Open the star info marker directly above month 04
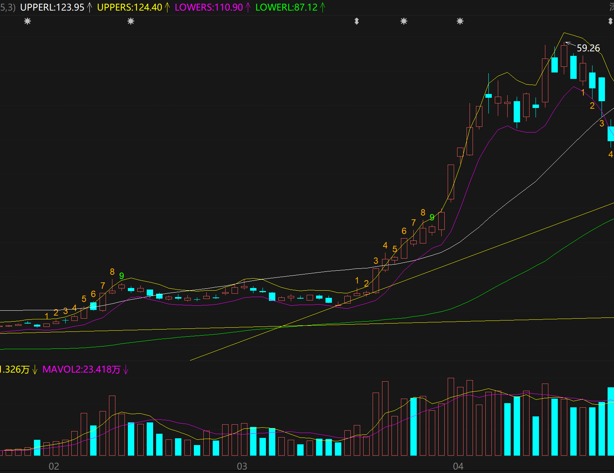The image size is (614, 473). coord(460,21)
